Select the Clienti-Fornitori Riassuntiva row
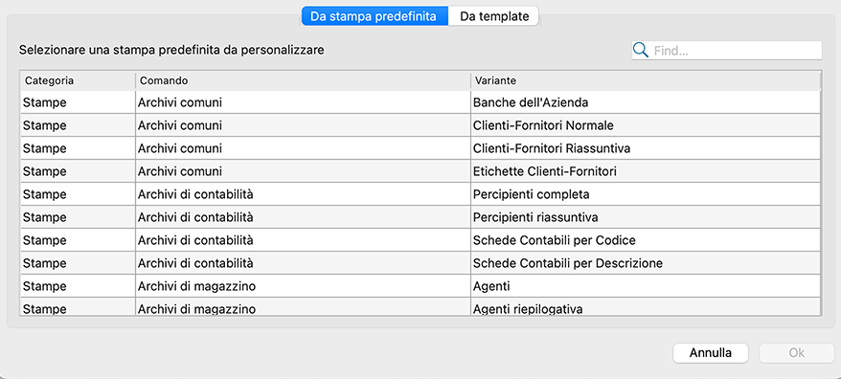This screenshot has height=379, width=841. point(420,148)
